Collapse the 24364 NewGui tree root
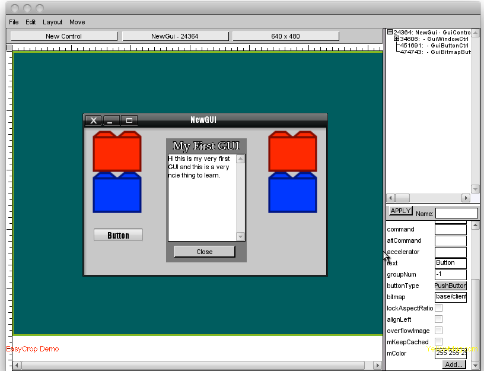This screenshot has height=371, width=484. 390,33
